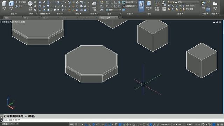Toggle polar tracking in status bar
The image size is (224, 126).
(x=94, y=125)
